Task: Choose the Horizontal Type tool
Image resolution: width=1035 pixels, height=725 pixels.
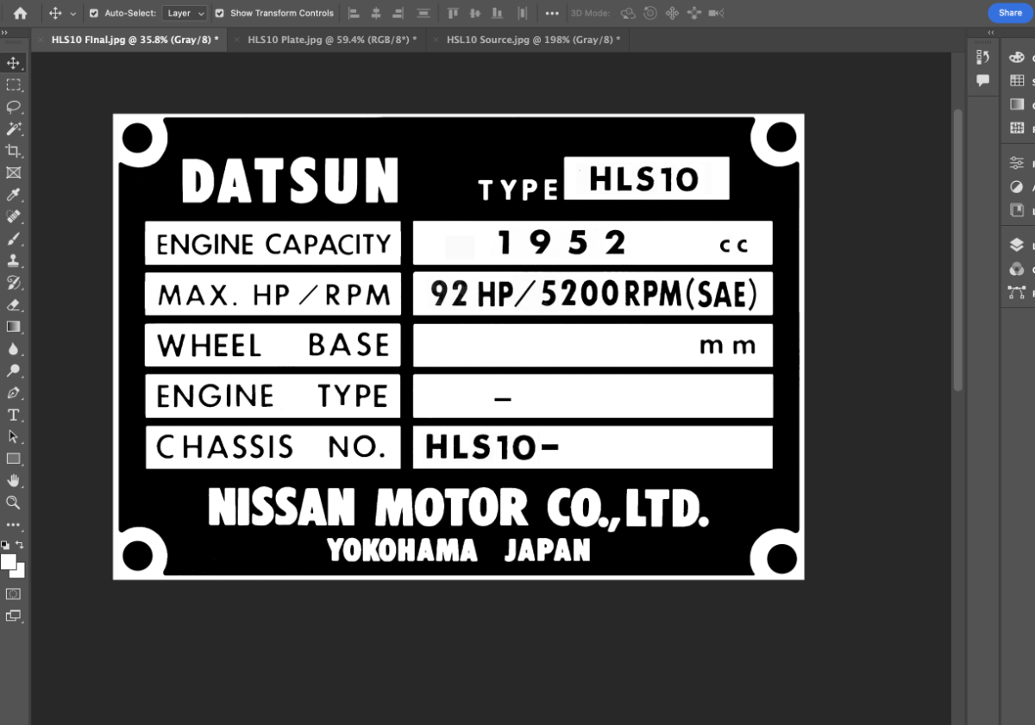Action: coord(13,415)
